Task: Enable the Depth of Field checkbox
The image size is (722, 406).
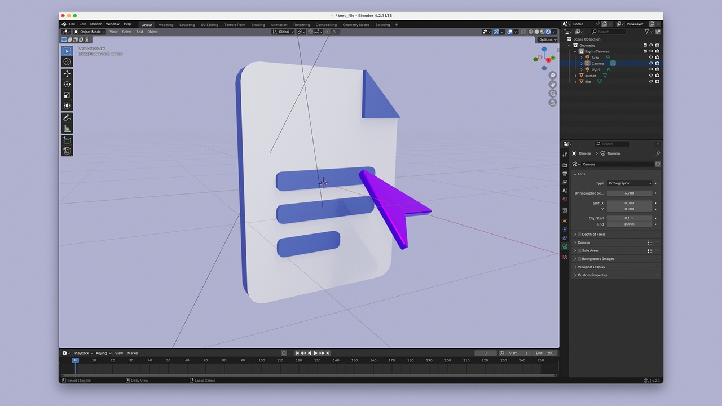Action: (579, 234)
